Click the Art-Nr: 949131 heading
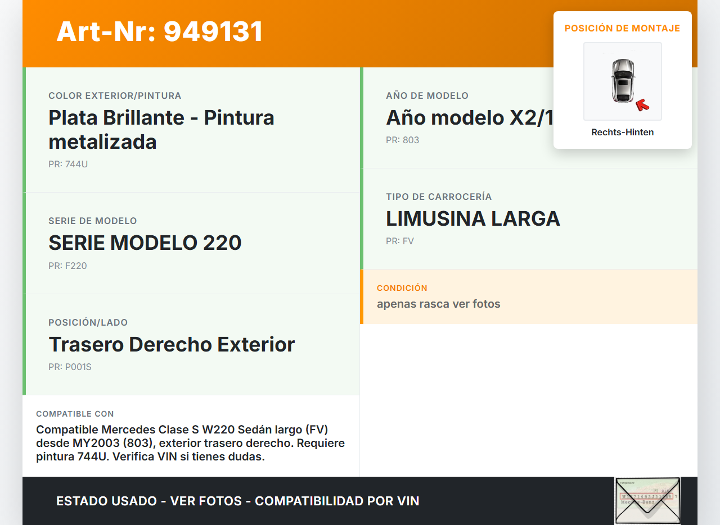720x525 pixels. pyautogui.click(x=160, y=31)
